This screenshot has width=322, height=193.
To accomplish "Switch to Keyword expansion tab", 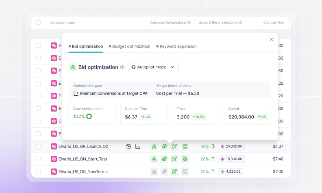I will click(x=176, y=47).
